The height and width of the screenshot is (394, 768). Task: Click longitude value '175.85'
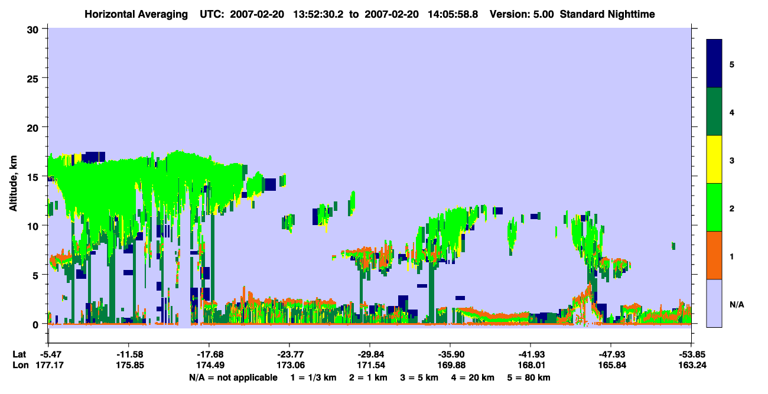click(x=129, y=365)
